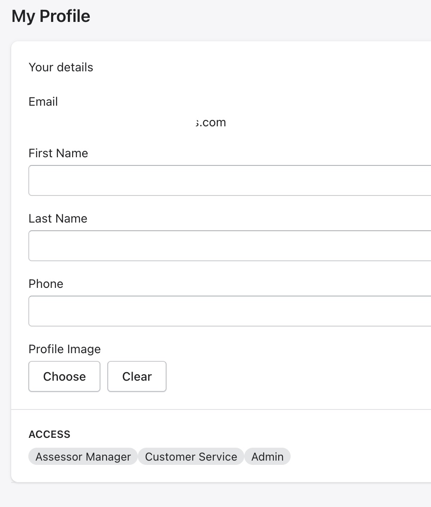431x507 pixels.
Task: Click the ACCESS section heading
Action: 49,434
